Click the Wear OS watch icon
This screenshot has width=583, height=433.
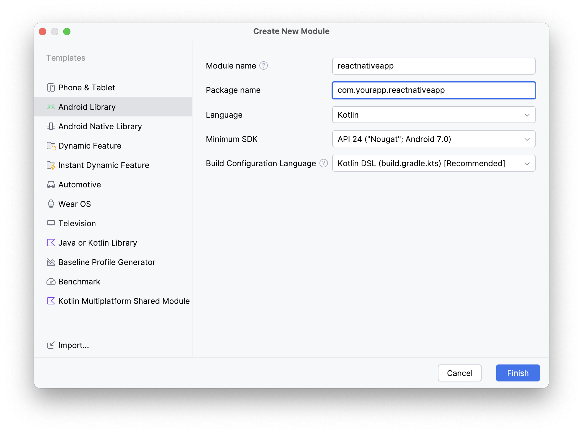click(51, 204)
